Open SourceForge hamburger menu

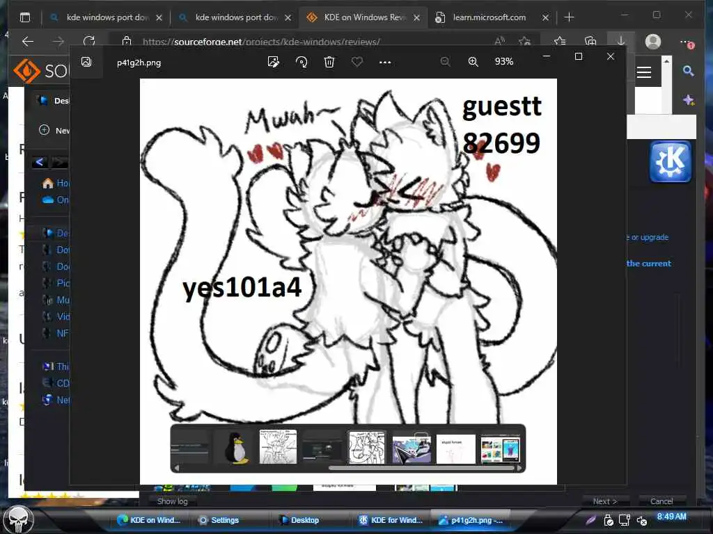click(x=644, y=72)
